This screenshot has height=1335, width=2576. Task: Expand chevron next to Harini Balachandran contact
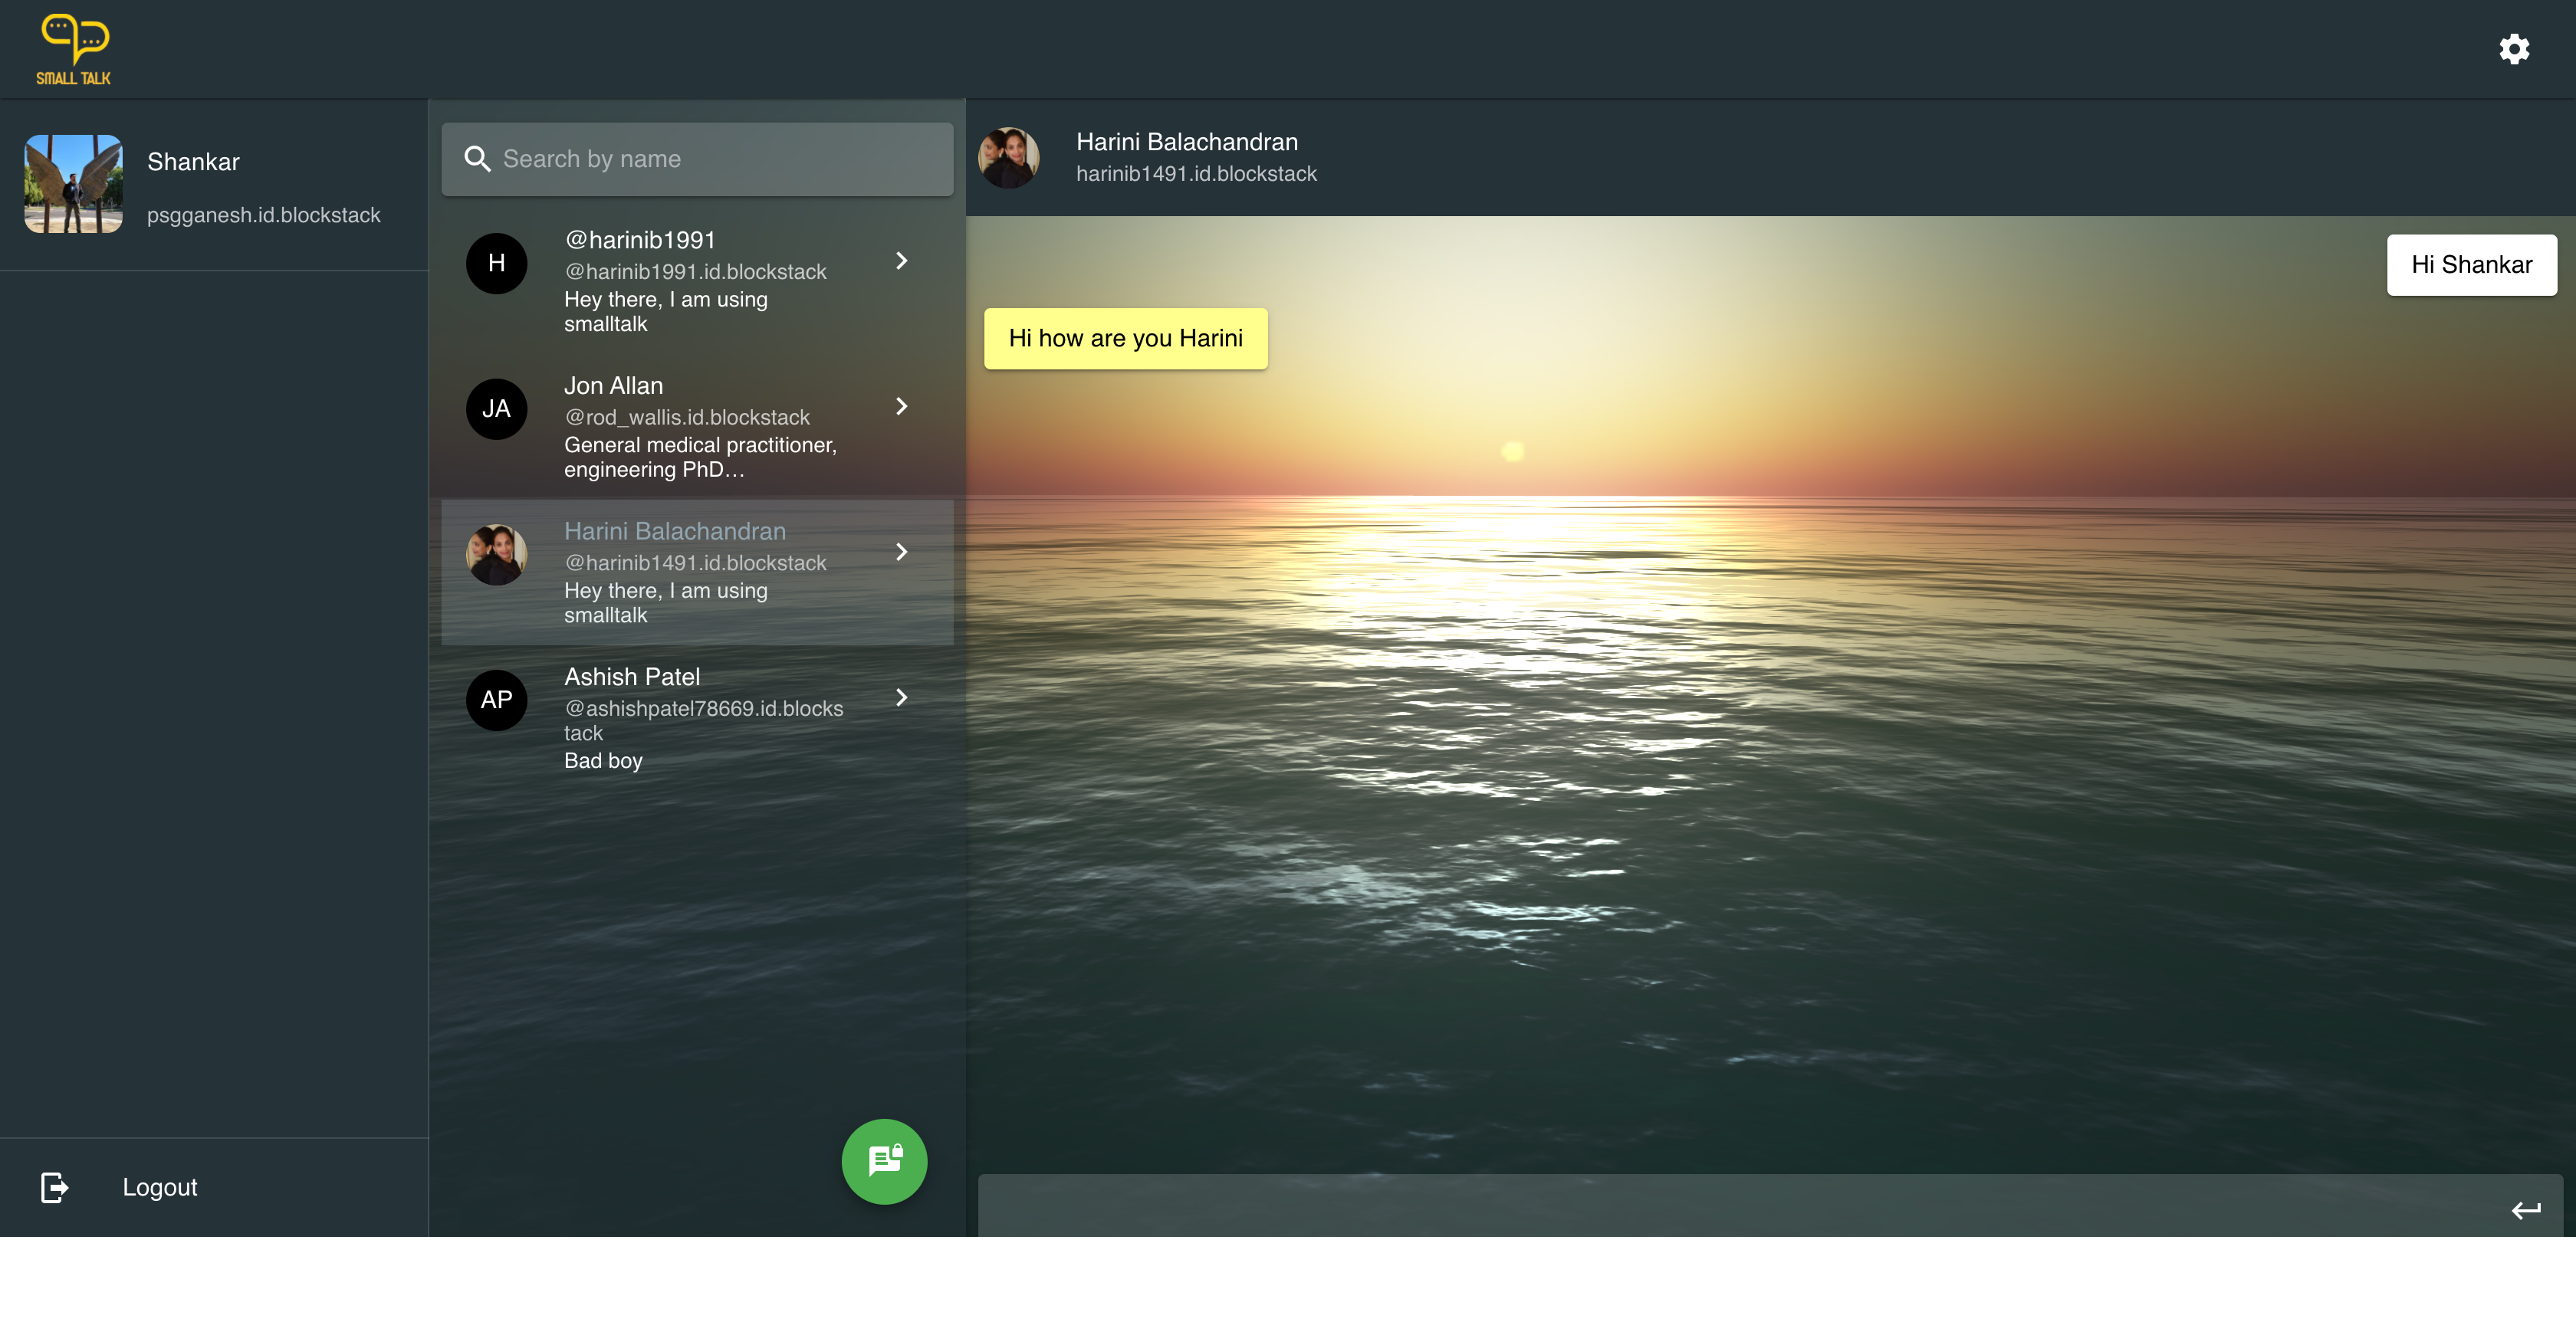901,552
